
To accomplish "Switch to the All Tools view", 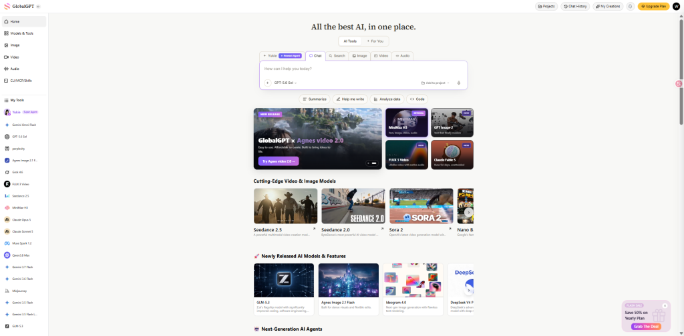I will (350, 41).
